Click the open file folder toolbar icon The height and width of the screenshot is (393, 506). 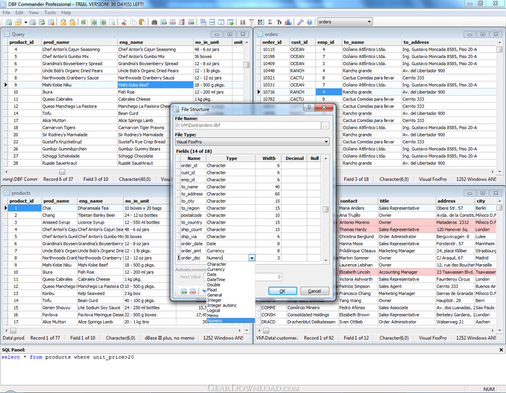(18, 22)
